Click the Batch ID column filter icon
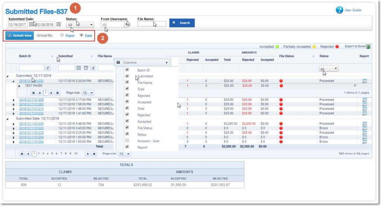The height and width of the screenshot is (206, 381). click(48, 68)
